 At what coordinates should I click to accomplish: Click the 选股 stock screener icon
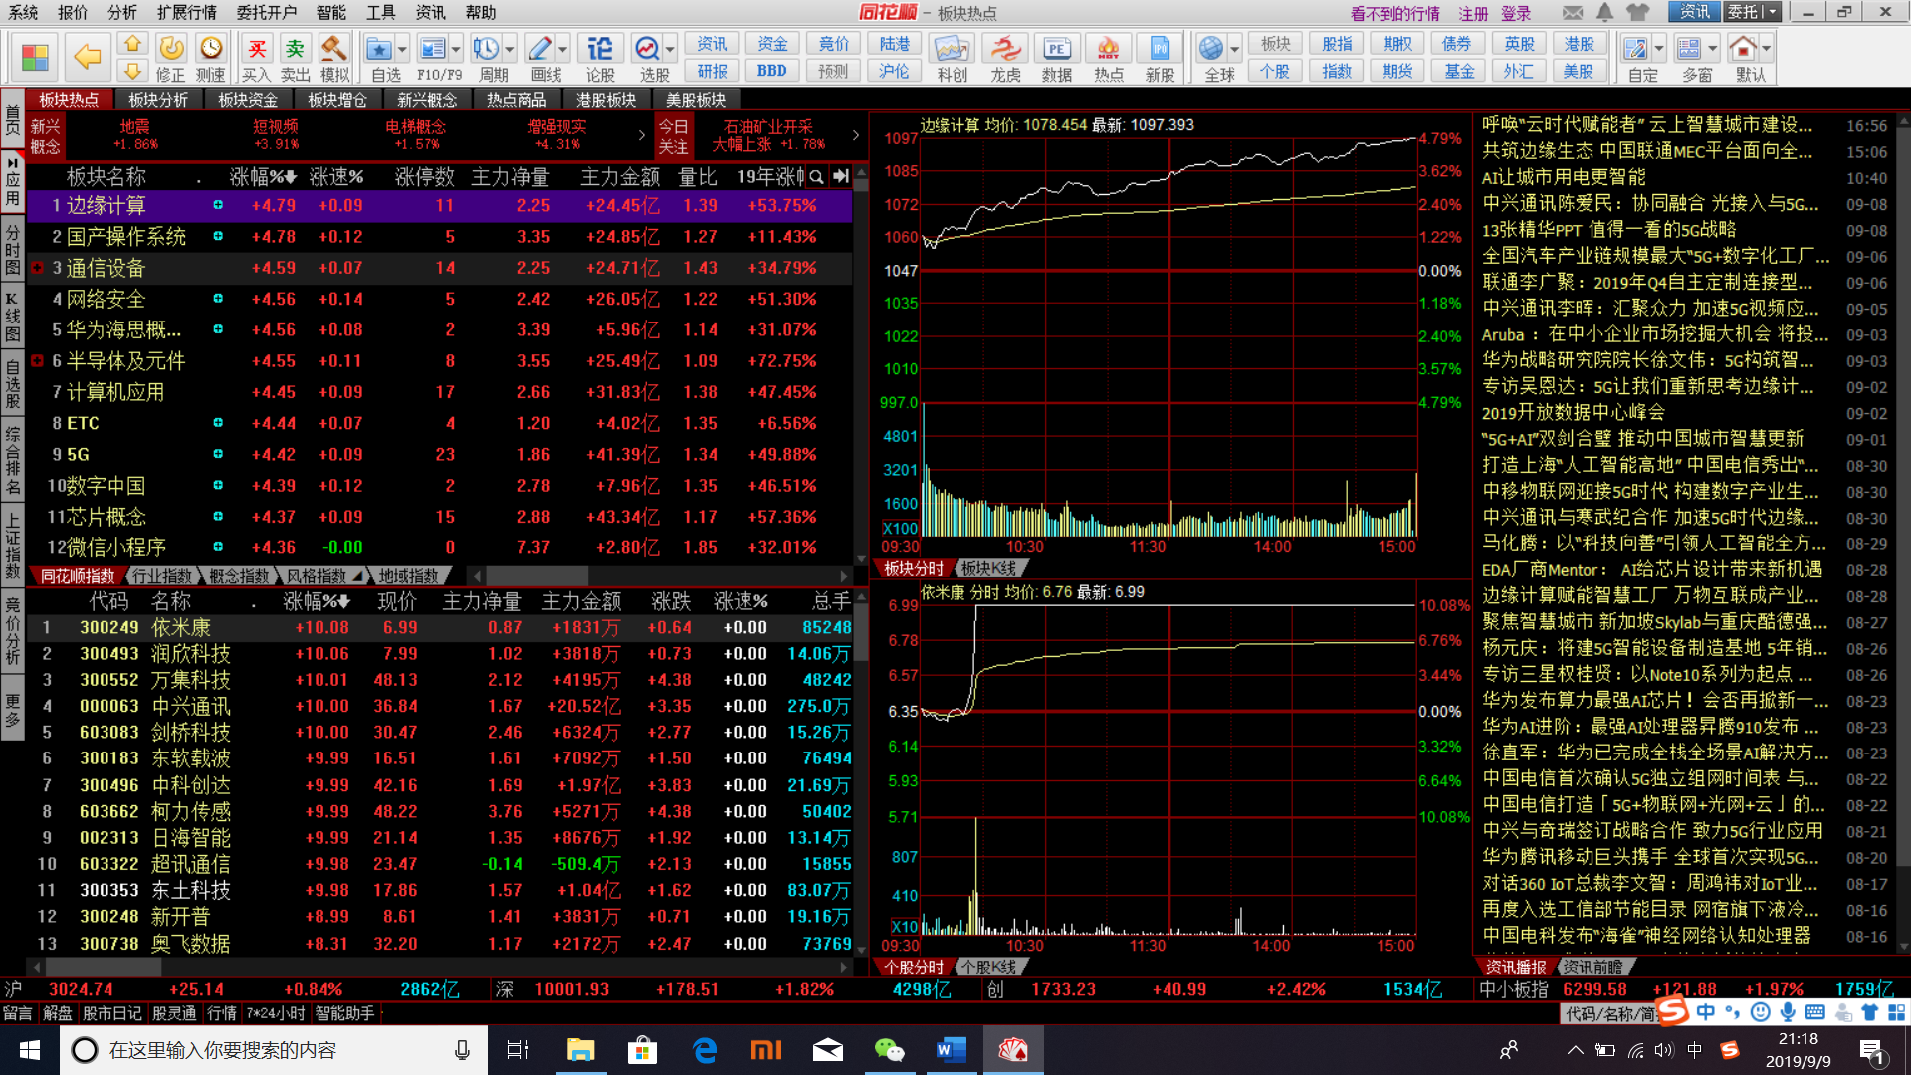click(x=647, y=49)
